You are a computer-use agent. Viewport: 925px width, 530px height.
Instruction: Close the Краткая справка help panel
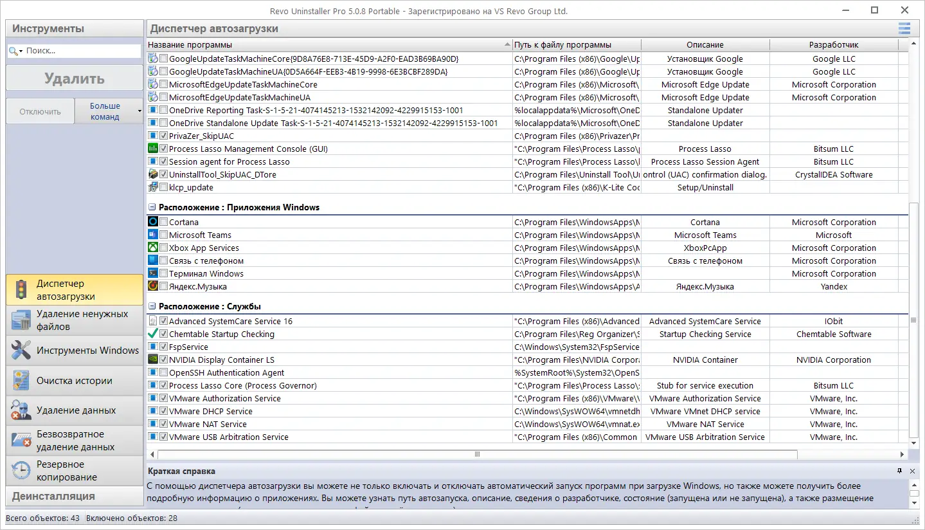912,471
